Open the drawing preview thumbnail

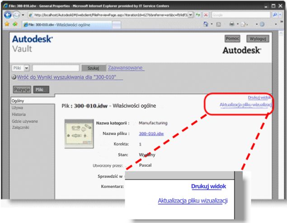click(x=79, y=134)
